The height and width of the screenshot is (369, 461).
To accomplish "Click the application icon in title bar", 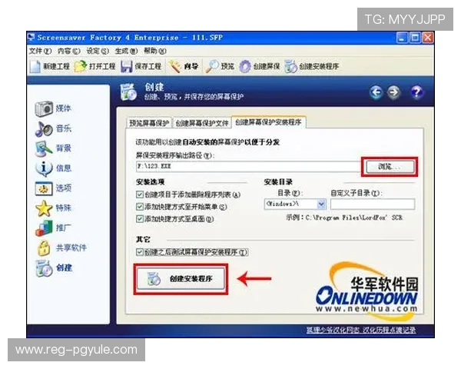I will 32,37.
